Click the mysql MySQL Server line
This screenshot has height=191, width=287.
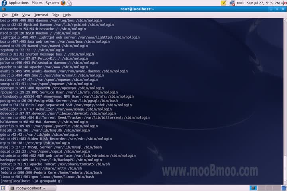click(x=51, y=147)
